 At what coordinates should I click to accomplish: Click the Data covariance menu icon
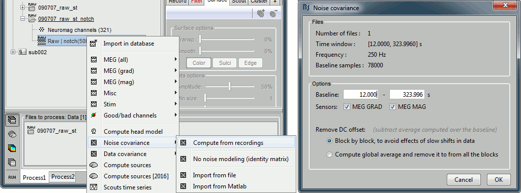(x=94, y=154)
